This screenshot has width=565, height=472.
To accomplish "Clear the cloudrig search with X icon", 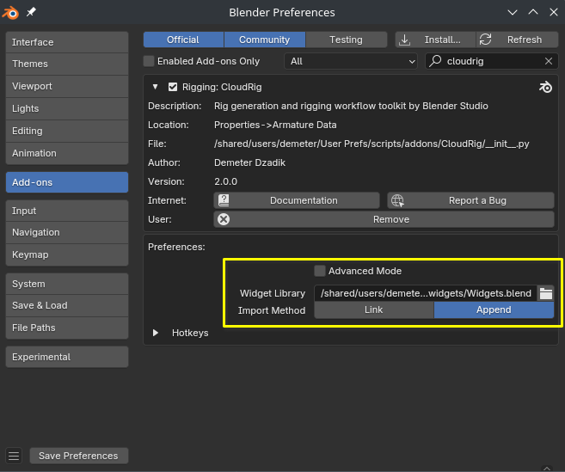I will (x=549, y=61).
